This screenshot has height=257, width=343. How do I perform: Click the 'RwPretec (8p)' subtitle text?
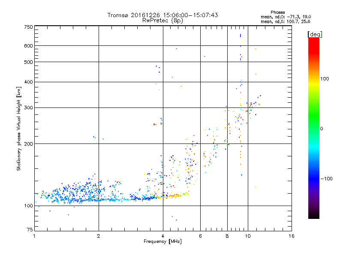coord(162,21)
